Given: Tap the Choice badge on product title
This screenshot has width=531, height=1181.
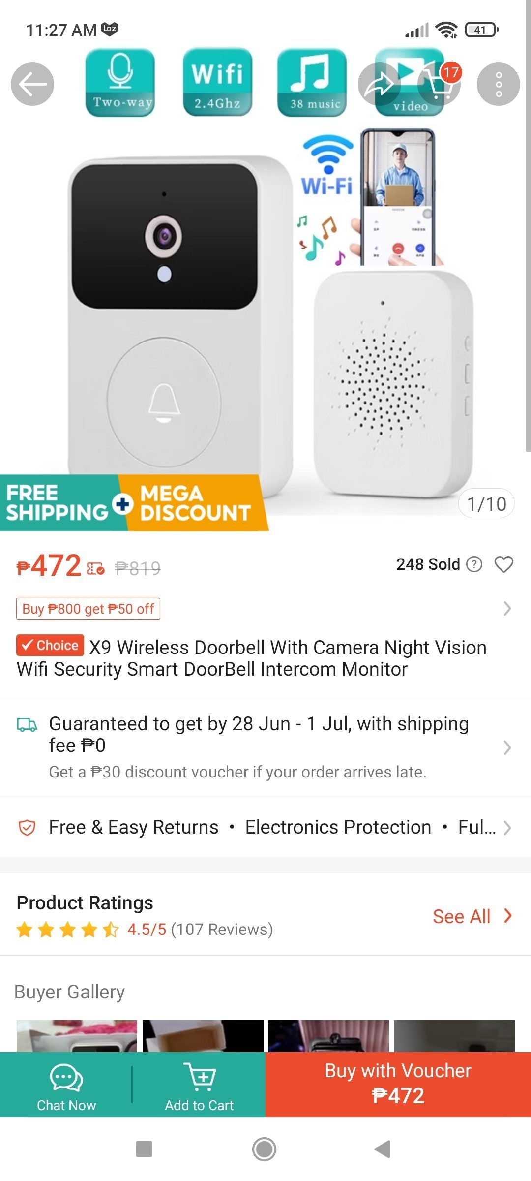Looking at the screenshot, I should coord(50,645).
